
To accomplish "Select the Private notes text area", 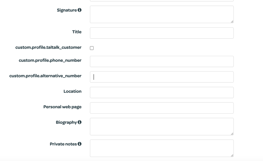I will 161,148.
